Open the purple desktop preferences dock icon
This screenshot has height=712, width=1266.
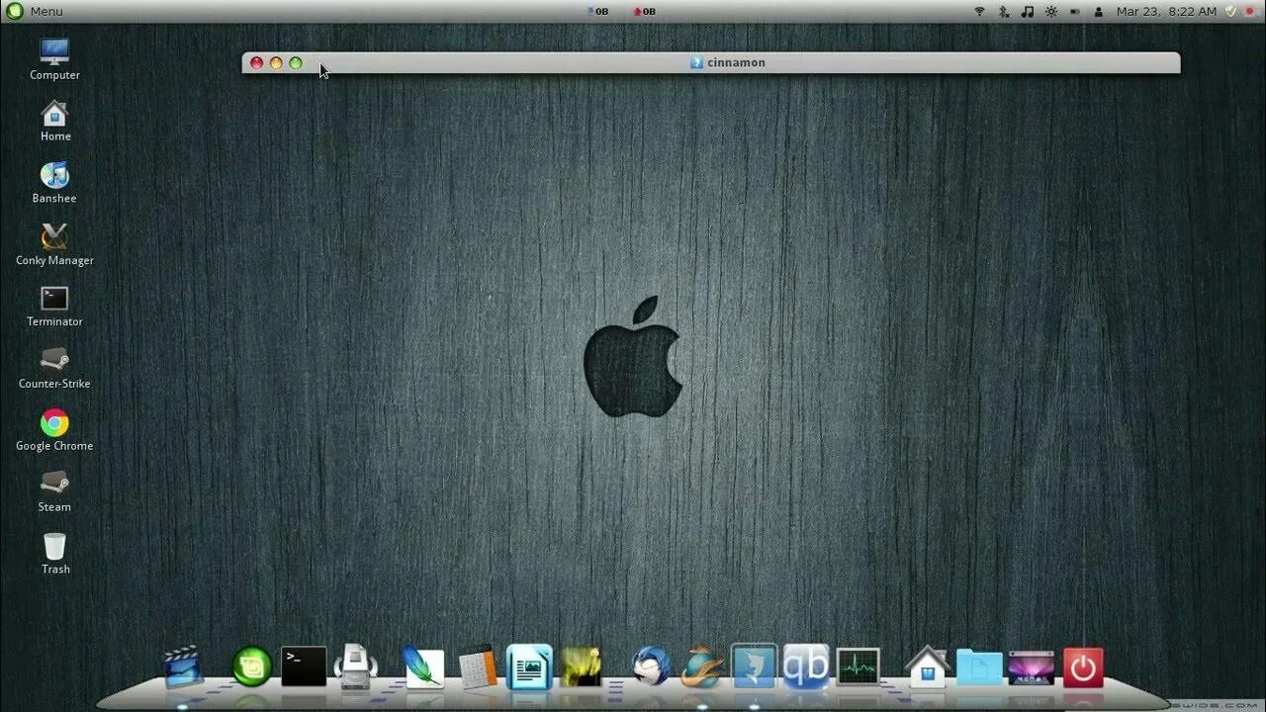[x=1031, y=667]
